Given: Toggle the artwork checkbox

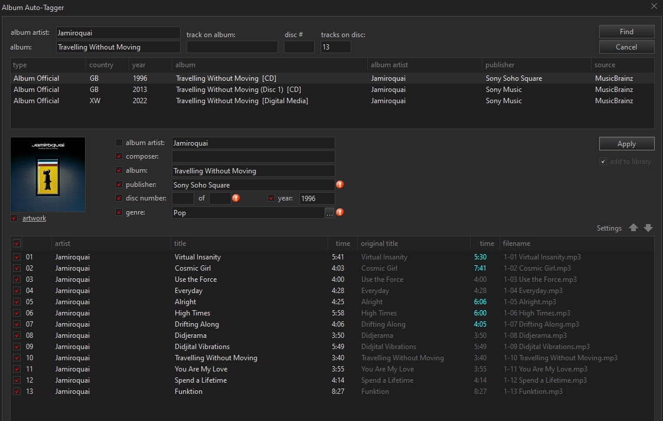Looking at the screenshot, I should click(x=14, y=219).
